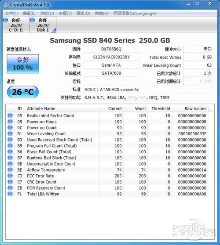Click status icon for Runtime Bad Block

coord(10,158)
